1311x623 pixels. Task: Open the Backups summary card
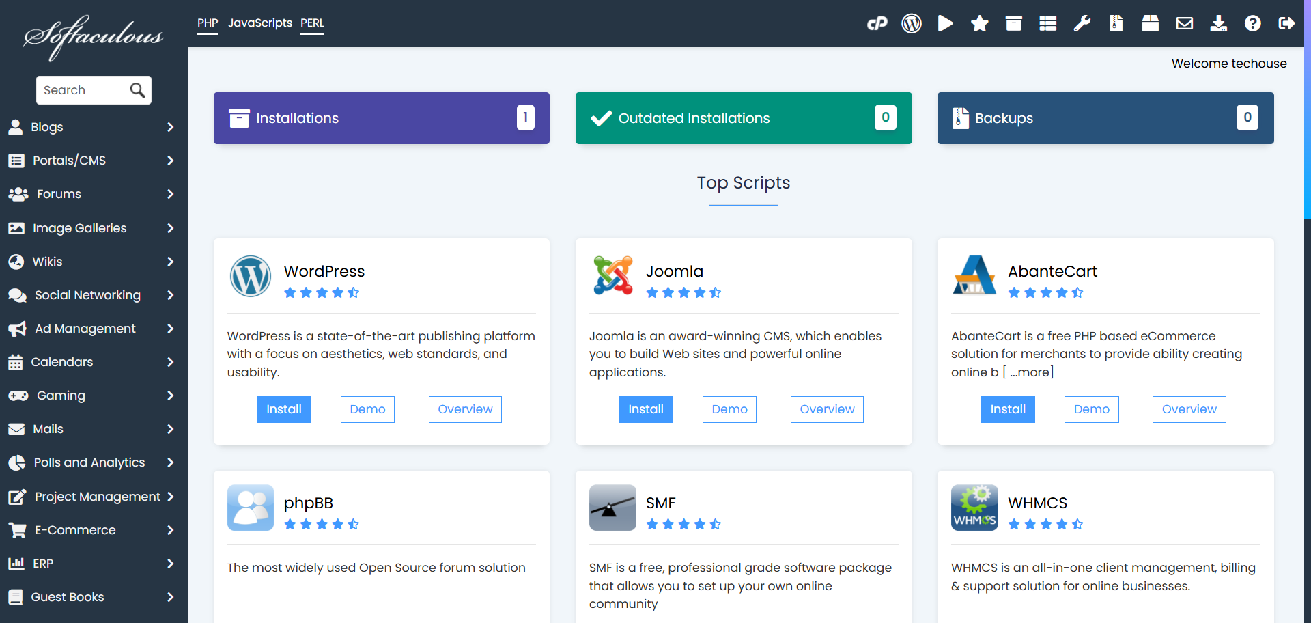tap(1105, 118)
